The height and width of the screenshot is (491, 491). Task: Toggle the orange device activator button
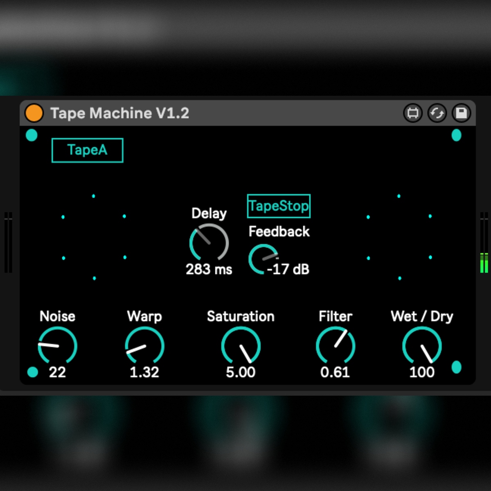tap(34, 113)
